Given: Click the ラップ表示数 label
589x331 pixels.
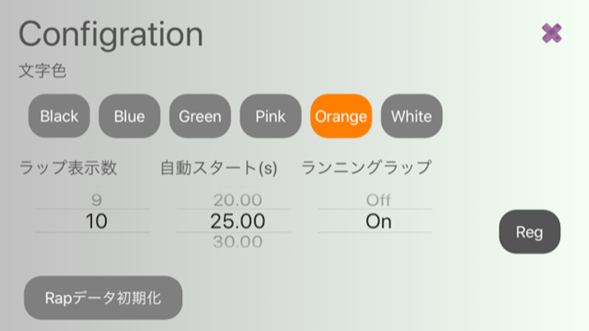Looking at the screenshot, I should coord(68,168).
